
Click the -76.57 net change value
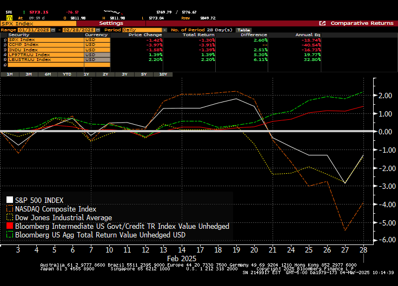72,12
